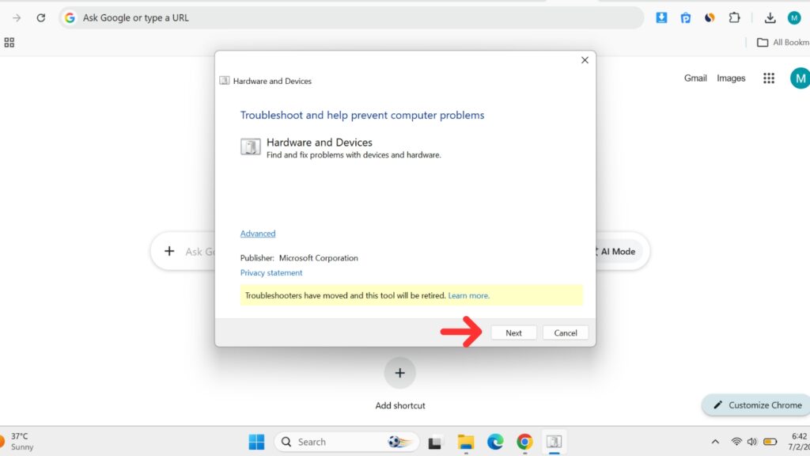
Task: Open the Advanced link in troubleshooter
Action: coord(258,234)
